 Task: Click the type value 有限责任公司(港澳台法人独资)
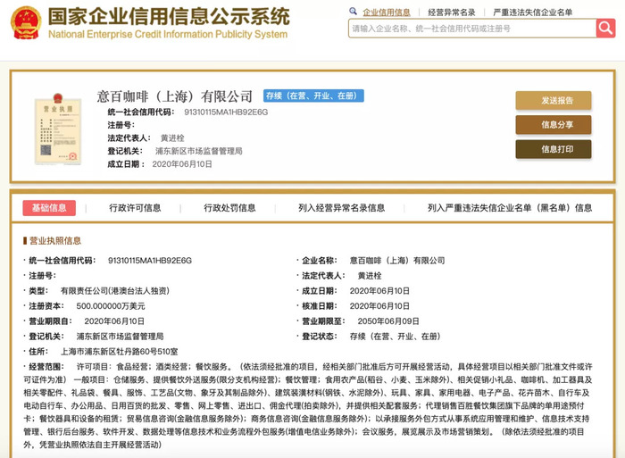[x=115, y=290]
